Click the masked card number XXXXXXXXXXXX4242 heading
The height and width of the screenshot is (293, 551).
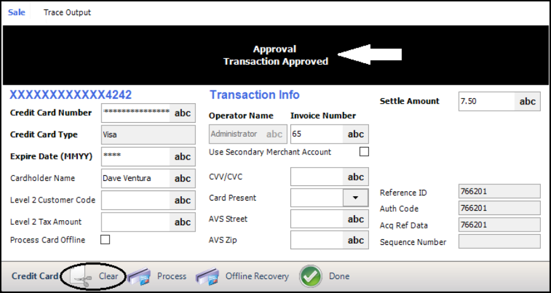coord(70,95)
